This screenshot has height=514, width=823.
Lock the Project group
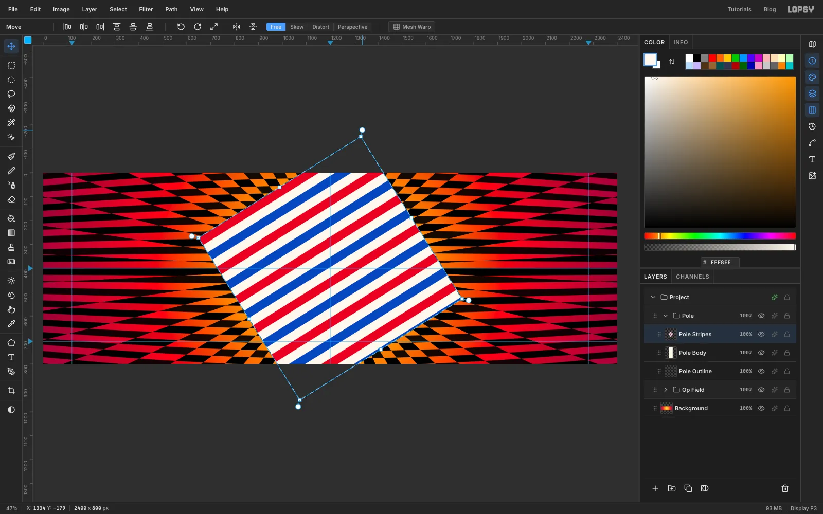(x=787, y=297)
